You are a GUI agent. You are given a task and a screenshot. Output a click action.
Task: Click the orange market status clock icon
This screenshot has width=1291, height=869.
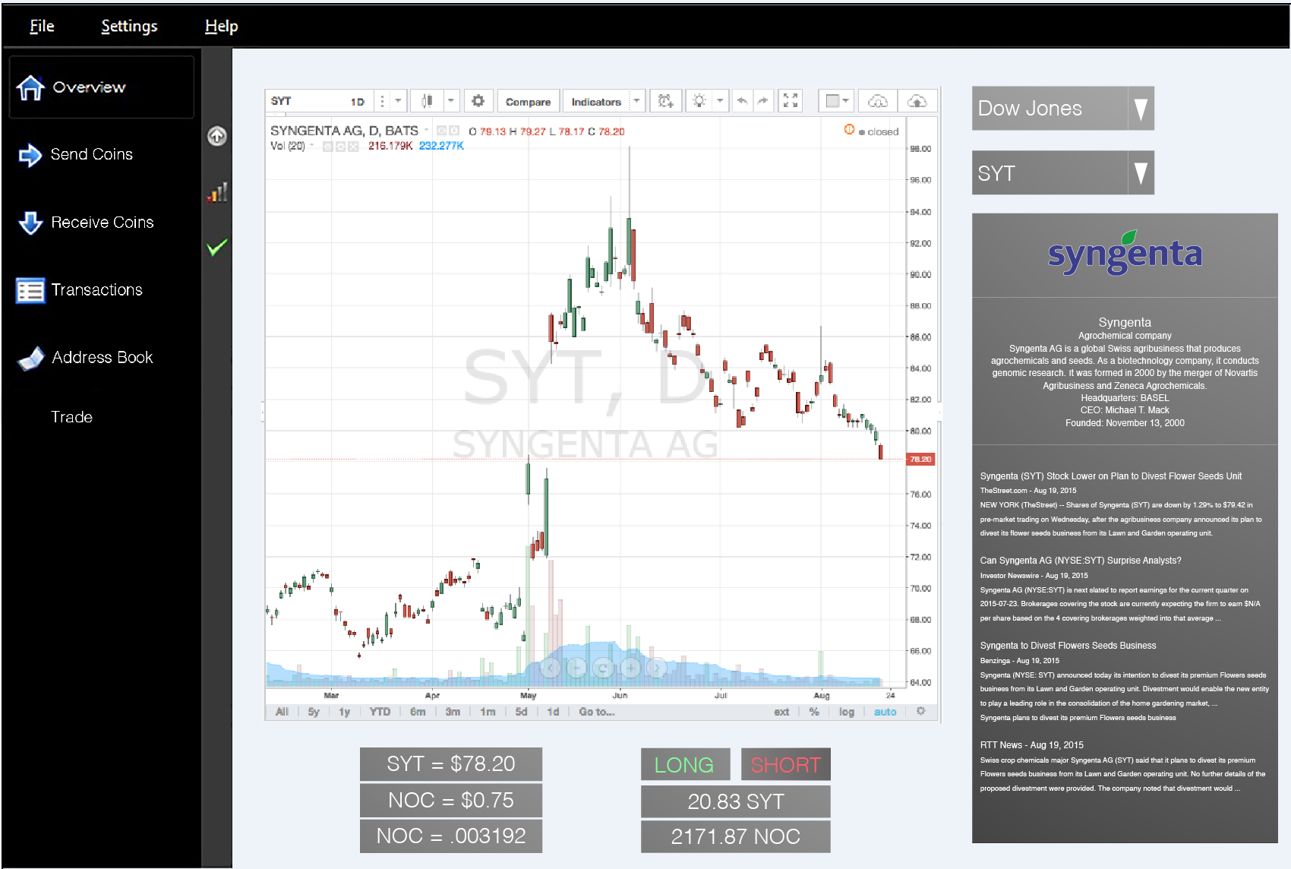(x=849, y=130)
